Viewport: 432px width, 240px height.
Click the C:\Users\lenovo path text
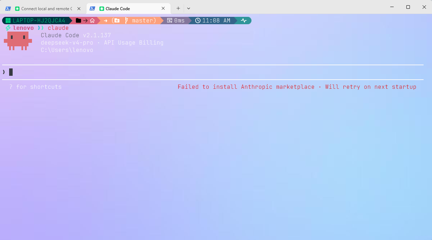67,50
